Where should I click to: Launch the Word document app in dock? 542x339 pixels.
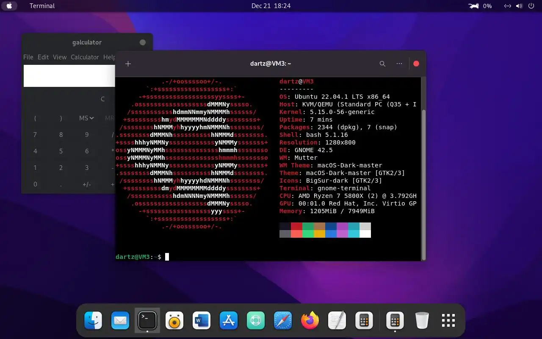tap(201, 320)
